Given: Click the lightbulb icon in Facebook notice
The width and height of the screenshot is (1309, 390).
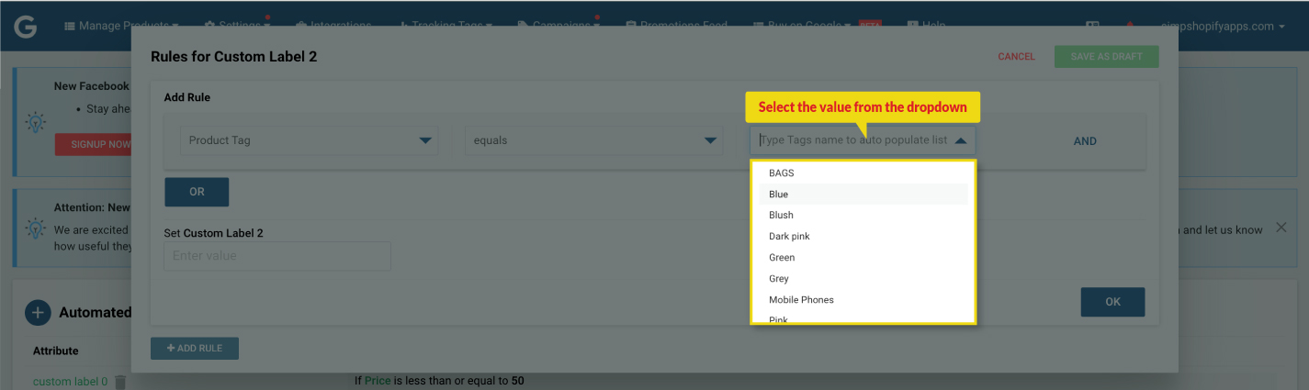Looking at the screenshot, I should coord(35,123).
